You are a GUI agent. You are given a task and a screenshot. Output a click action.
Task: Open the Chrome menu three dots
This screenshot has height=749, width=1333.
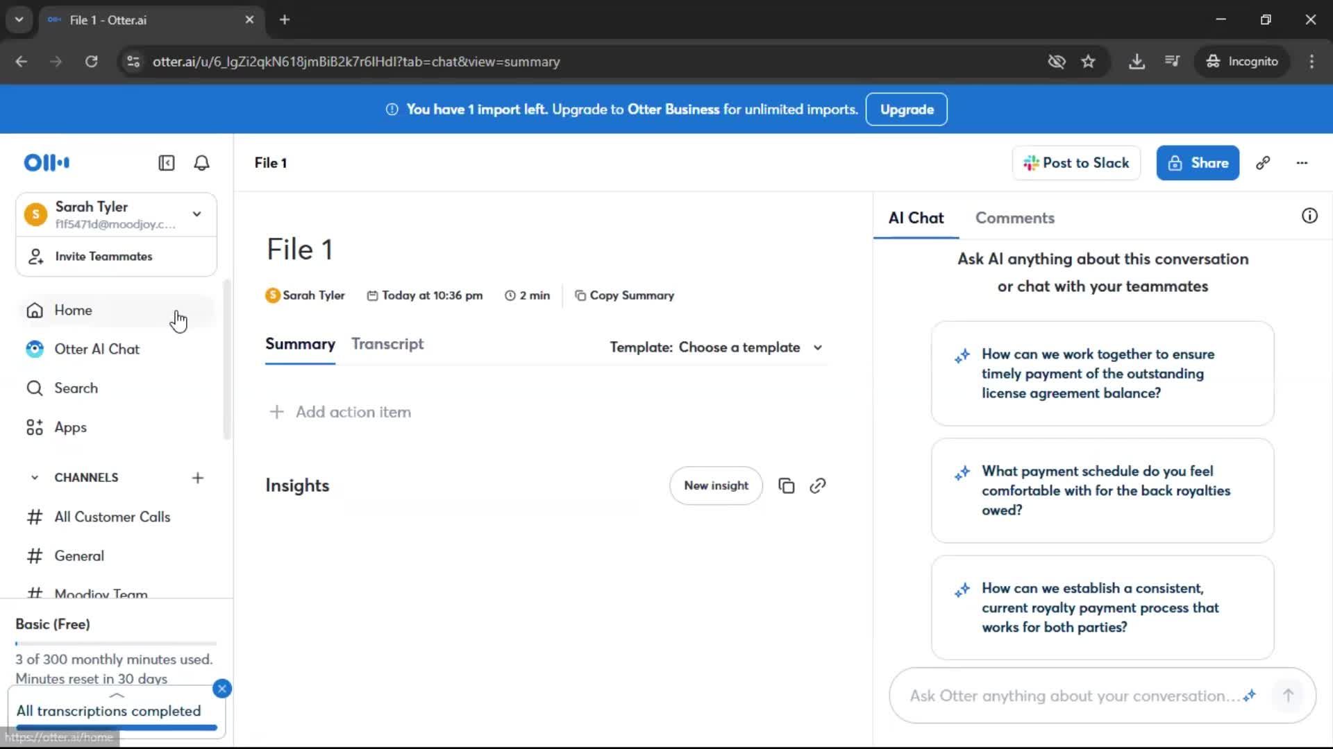[1311, 62]
